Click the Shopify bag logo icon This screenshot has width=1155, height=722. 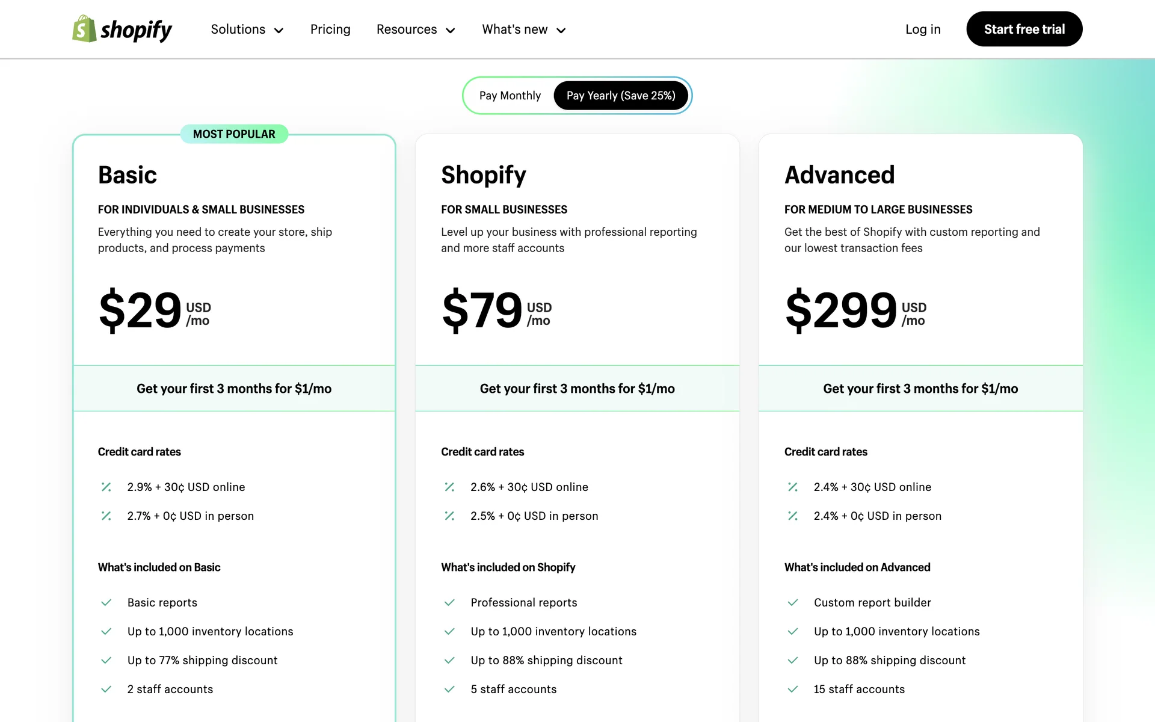84,29
